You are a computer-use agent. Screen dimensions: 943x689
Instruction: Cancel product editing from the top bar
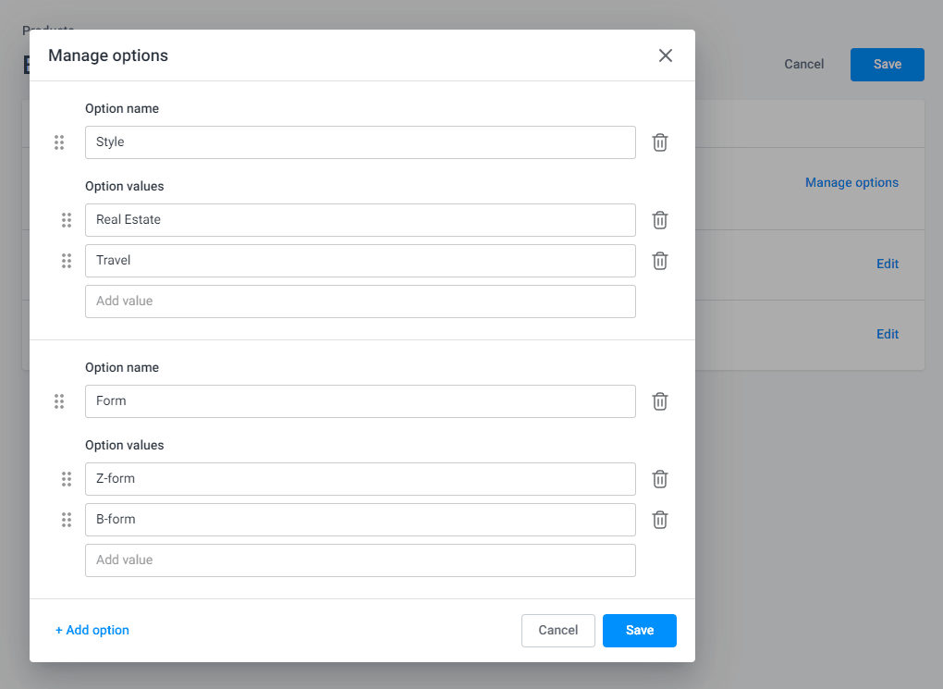pyautogui.click(x=803, y=64)
